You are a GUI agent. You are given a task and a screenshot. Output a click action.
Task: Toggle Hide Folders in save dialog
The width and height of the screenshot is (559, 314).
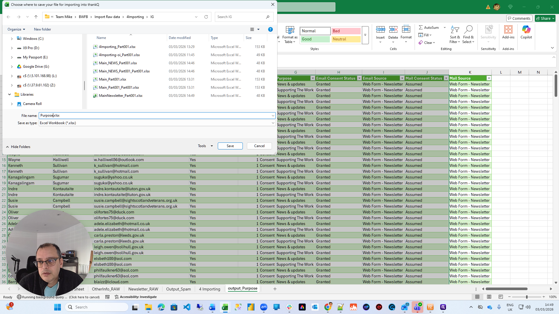(x=18, y=147)
